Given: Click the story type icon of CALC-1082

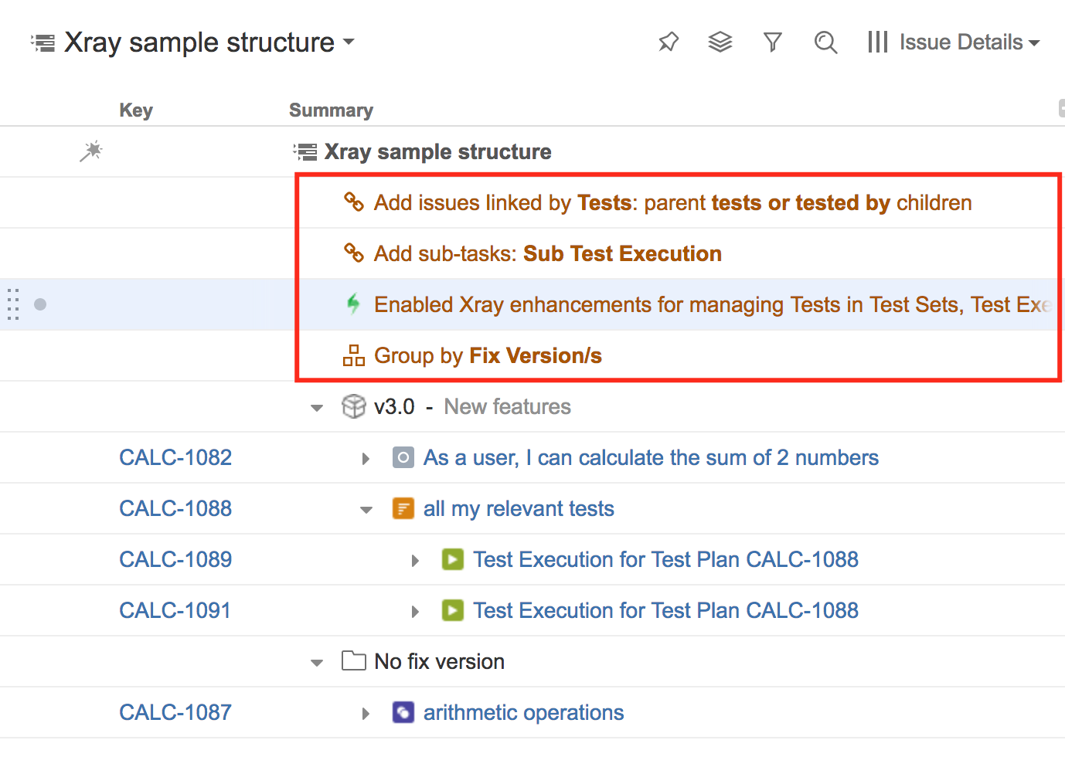Looking at the screenshot, I should (403, 457).
